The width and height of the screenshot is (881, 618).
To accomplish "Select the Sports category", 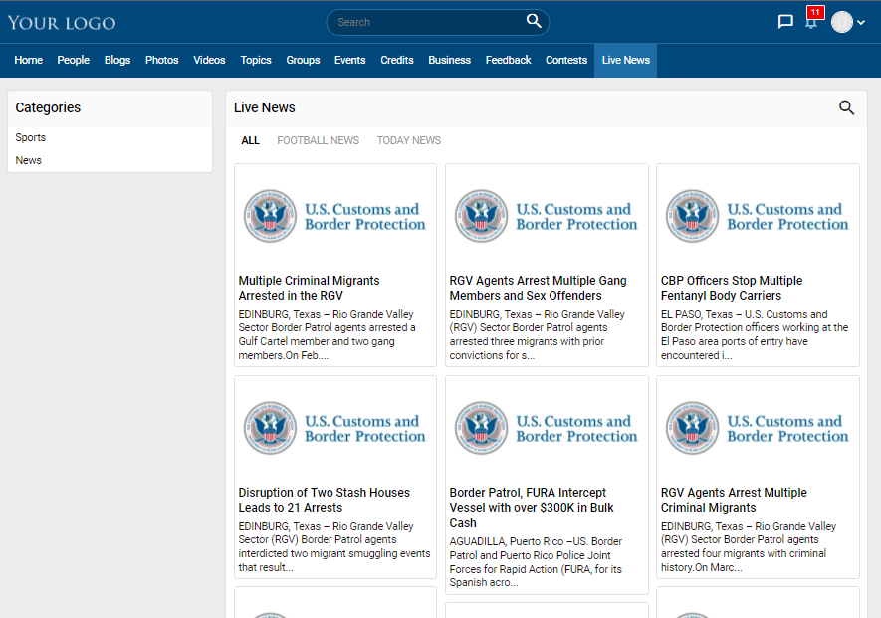I will coord(30,137).
